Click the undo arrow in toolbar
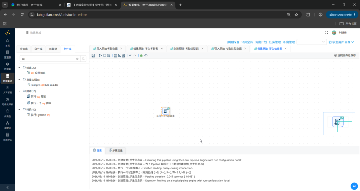 pyautogui.click(x=130, y=55)
